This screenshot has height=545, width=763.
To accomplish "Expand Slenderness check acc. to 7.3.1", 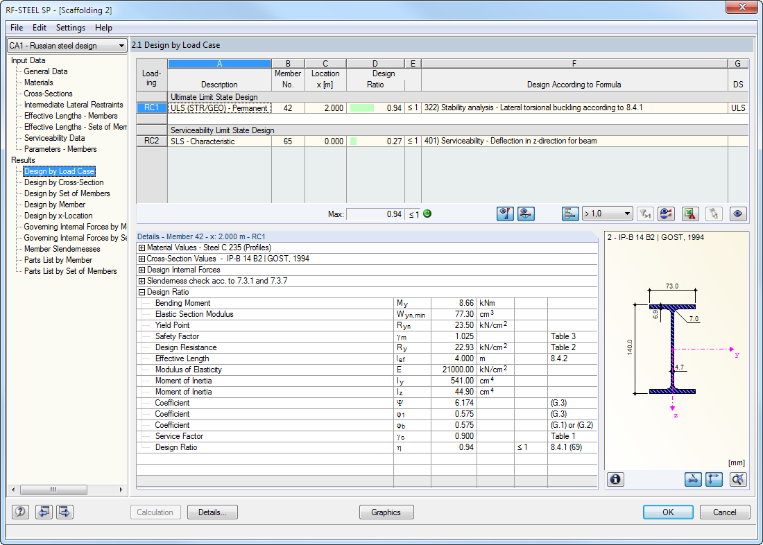I will pos(142,282).
